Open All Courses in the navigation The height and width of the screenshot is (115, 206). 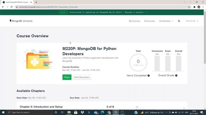(149, 21)
